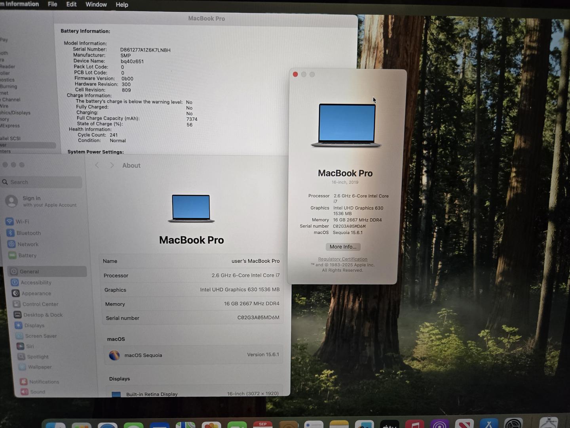Click the macOS Sequoia icon
This screenshot has width=570, height=428.
coord(114,355)
